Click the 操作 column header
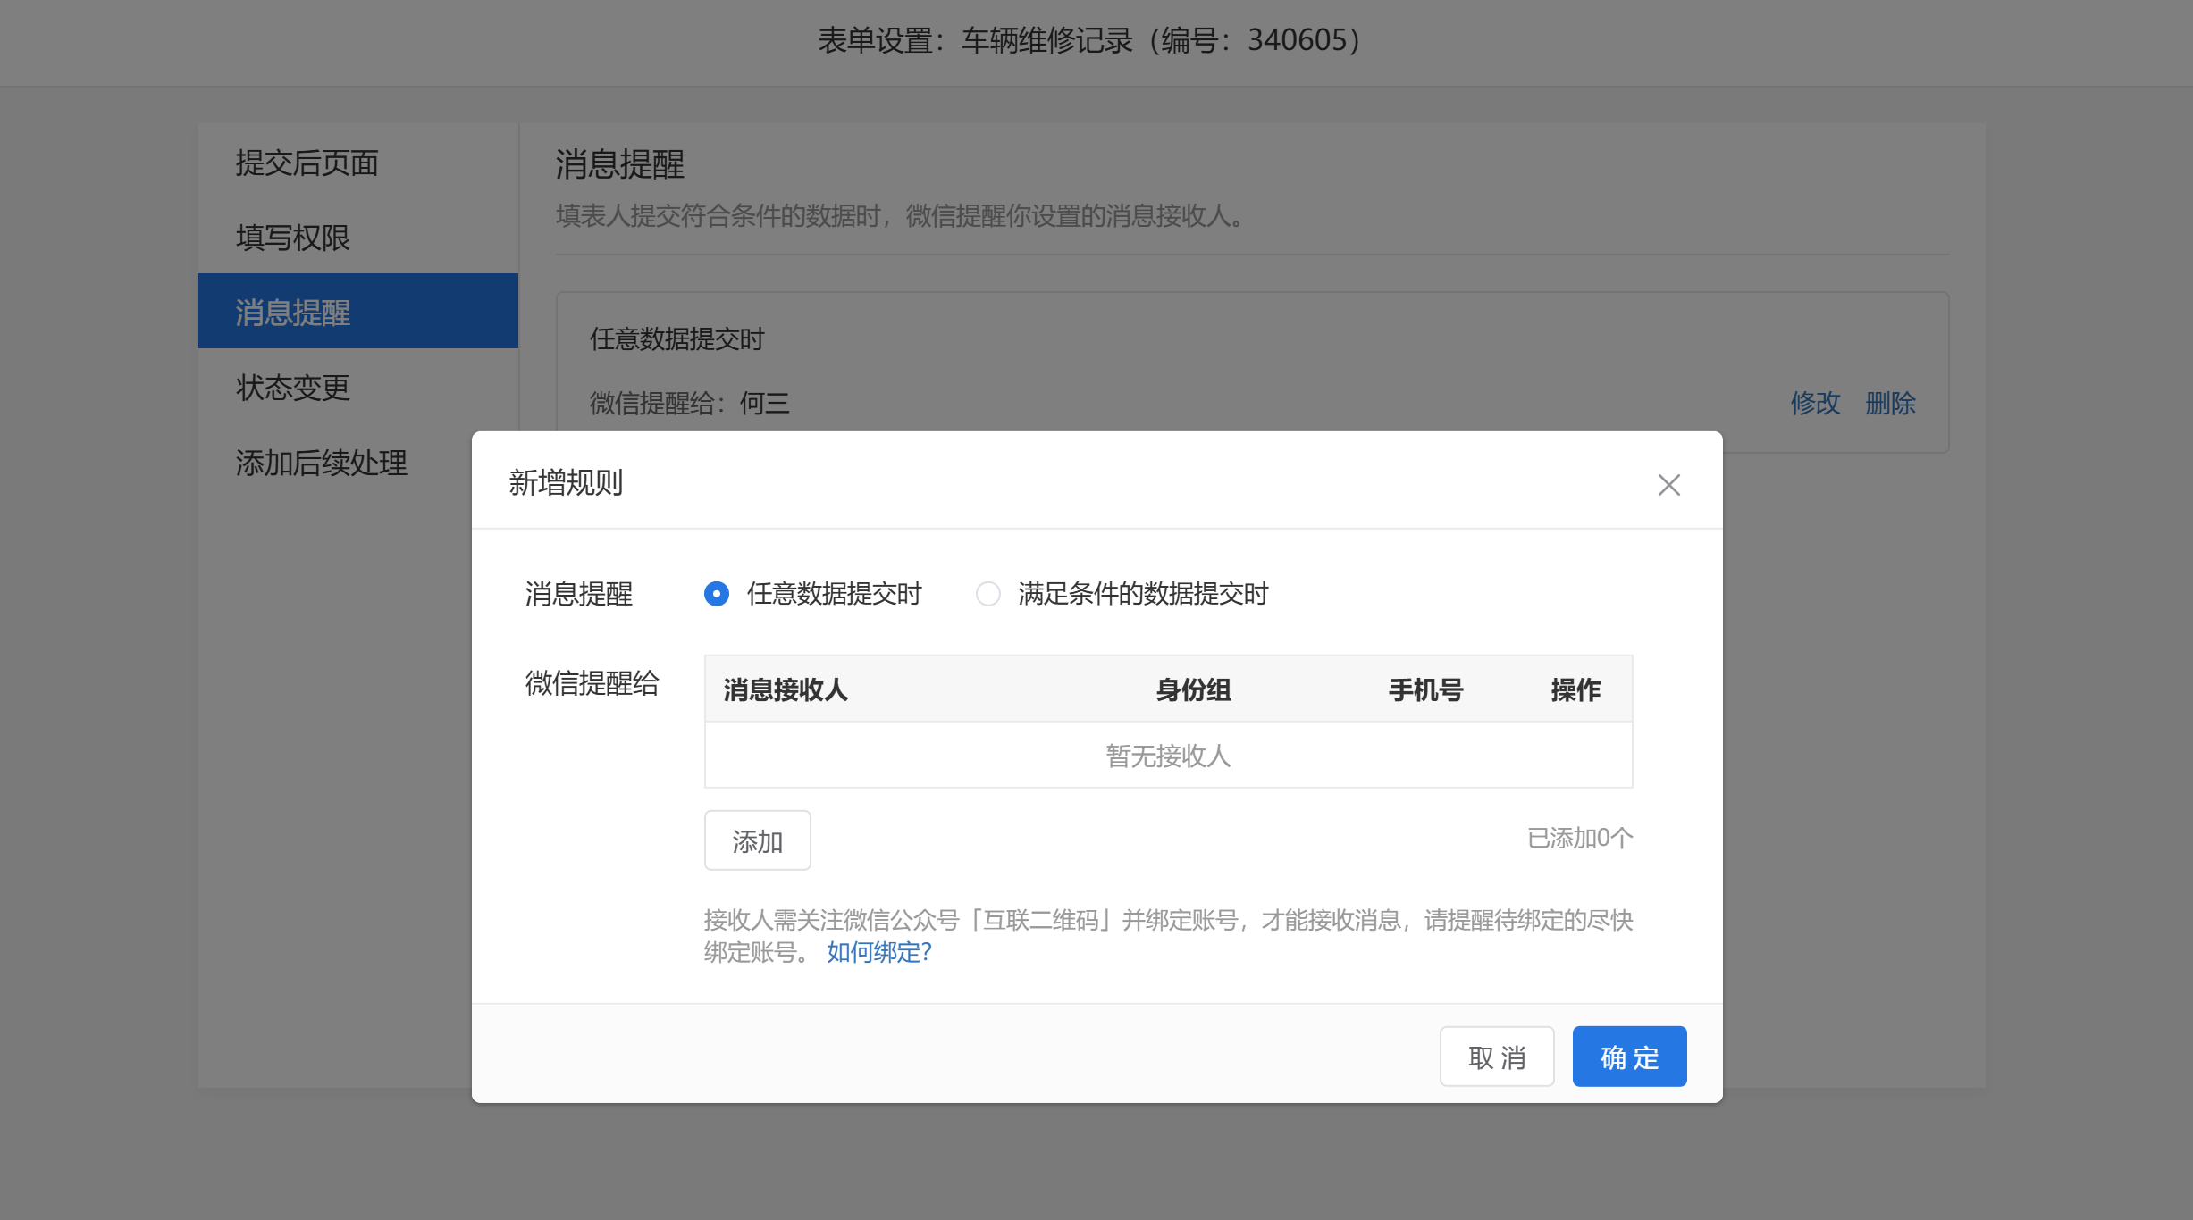This screenshot has height=1220, width=2193. (1575, 689)
